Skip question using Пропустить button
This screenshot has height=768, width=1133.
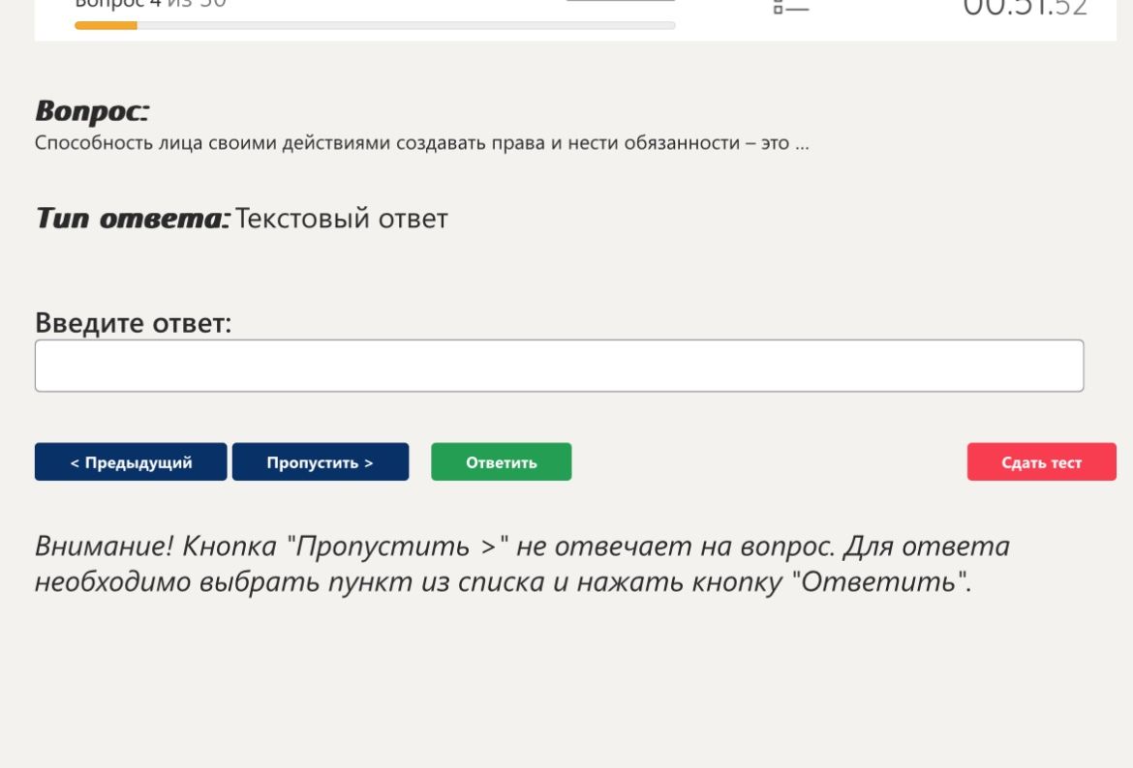pos(321,462)
